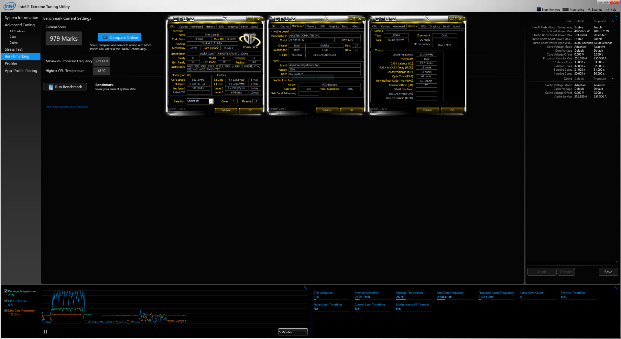The height and width of the screenshot is (339, 621).
Task: Click the Run Benchmark button
Action: (x=65, y=87)
